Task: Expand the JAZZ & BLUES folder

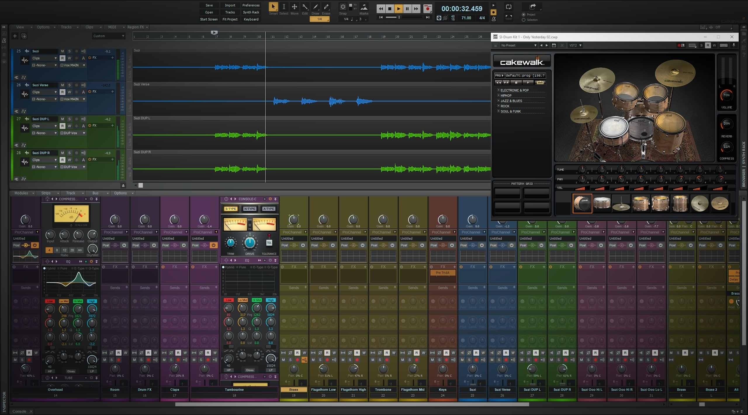Action: point(498,101)
